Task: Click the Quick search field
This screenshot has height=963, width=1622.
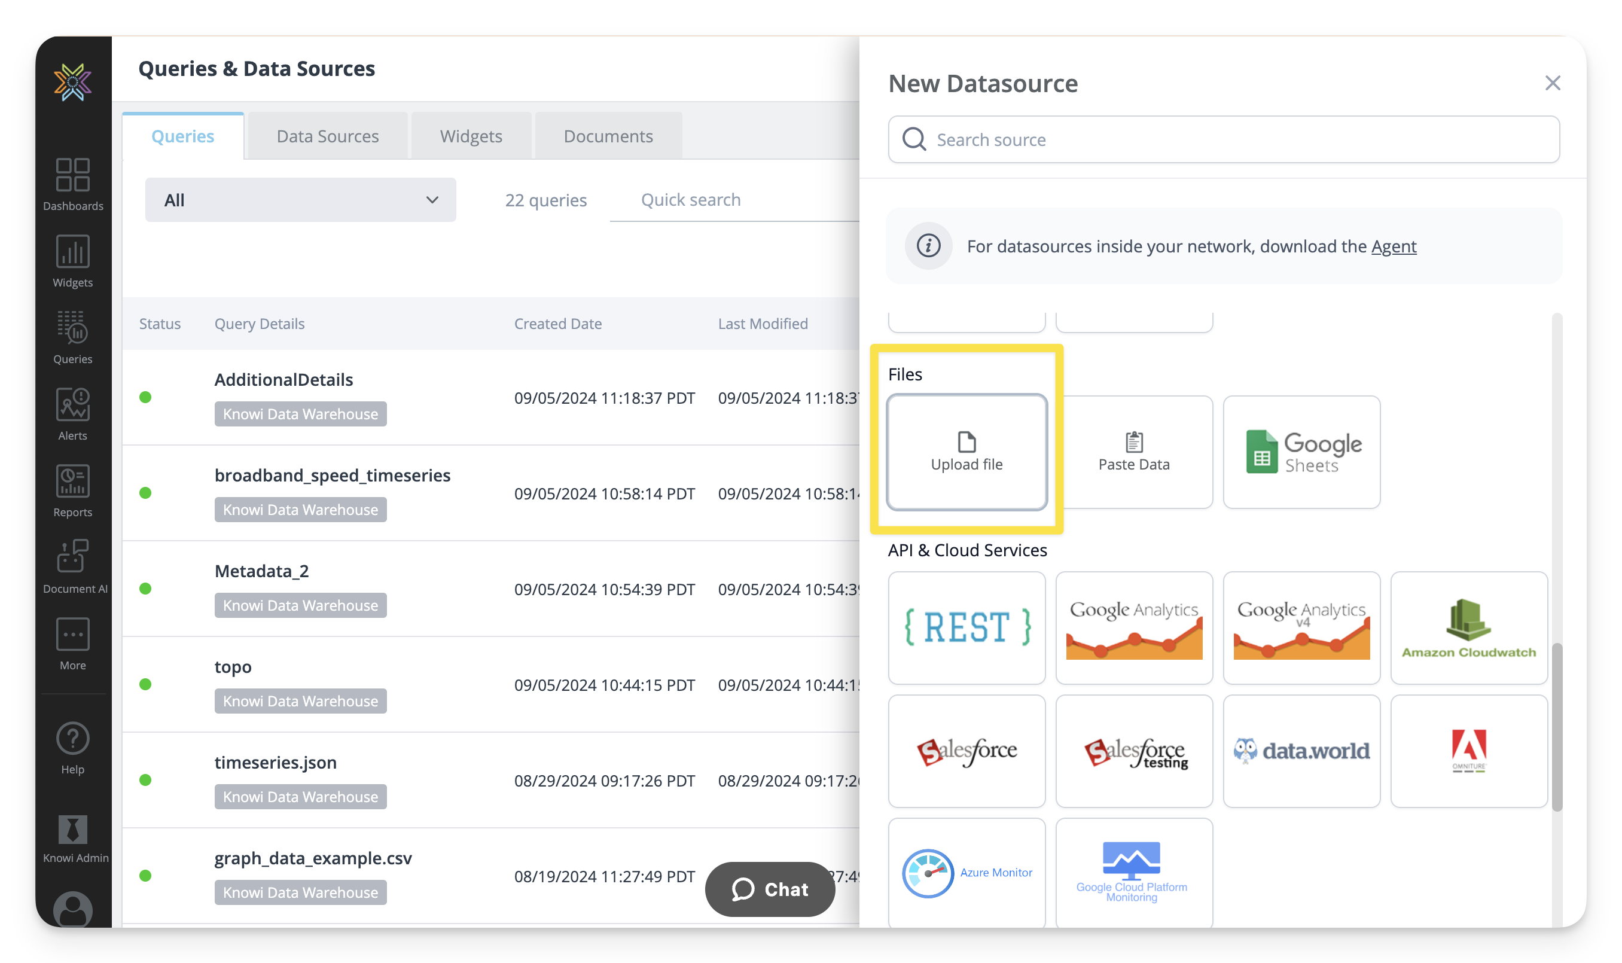Action: pyautogui.click(x=734, y=200)
